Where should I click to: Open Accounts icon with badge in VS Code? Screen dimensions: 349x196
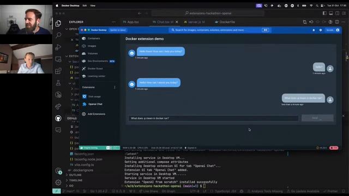coord(58,170)
